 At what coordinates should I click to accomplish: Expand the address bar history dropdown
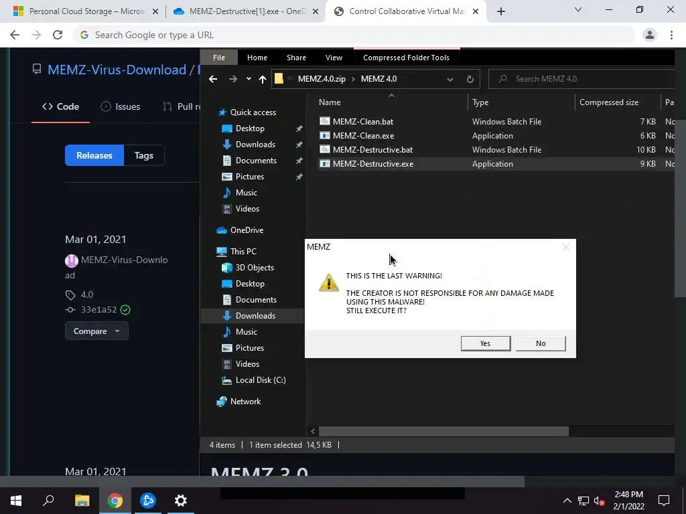[450, 79]
